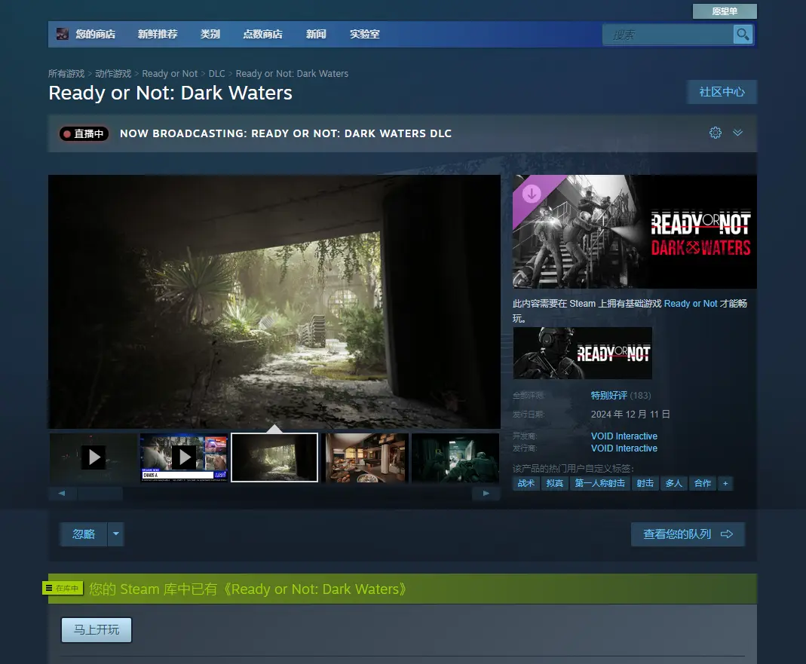Click the right arrow of thumbnail strip
This screenshot has height=664, width=806.
click(x=486, y=494)
